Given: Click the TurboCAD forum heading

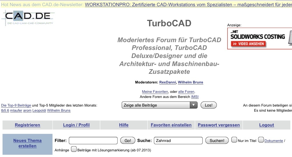Looking at the screenshot, I should tap(169, 23).
